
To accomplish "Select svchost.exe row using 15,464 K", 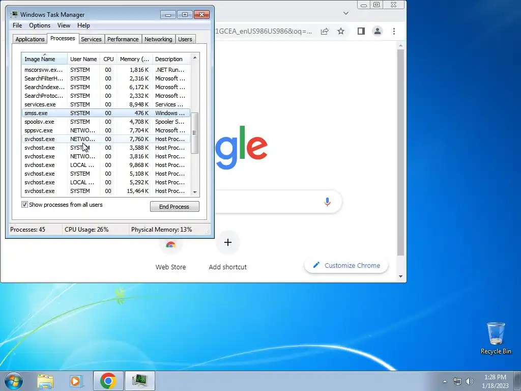I will [106, 191].
